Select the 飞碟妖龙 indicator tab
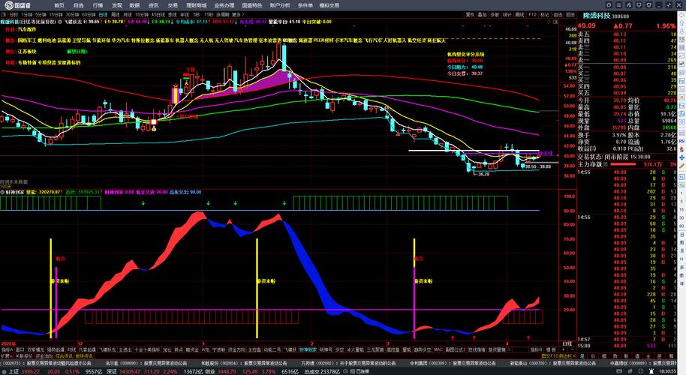Viewport: 686px width, 375px height. [107, 349]
